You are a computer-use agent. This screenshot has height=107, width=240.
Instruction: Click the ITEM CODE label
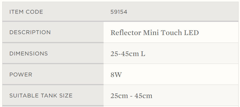coord(26,12)
